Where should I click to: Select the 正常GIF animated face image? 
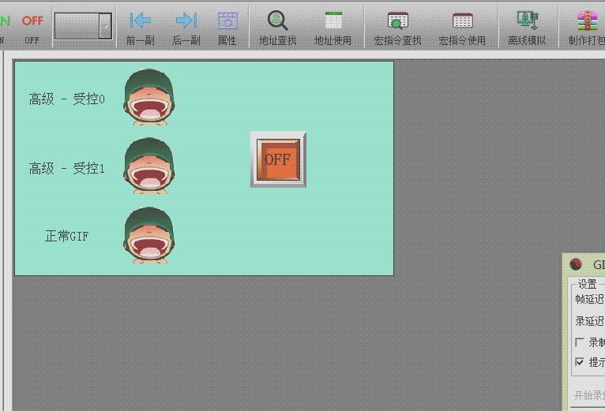pos(148,234)
